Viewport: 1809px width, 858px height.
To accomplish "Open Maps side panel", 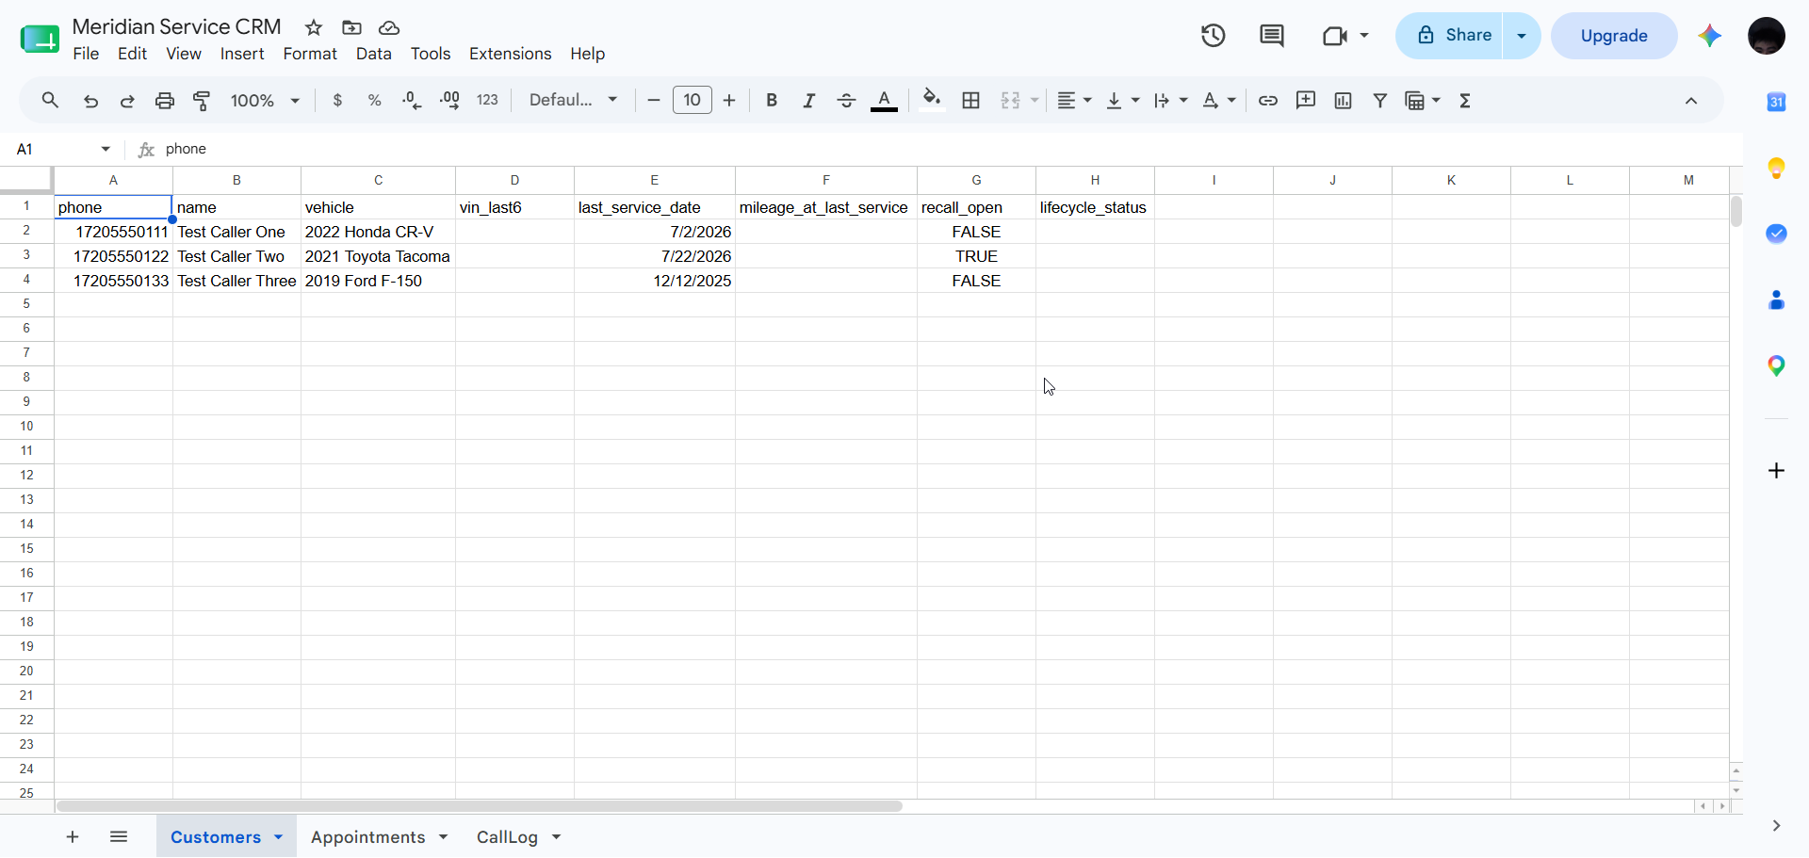I will (x=1776, y=365).
